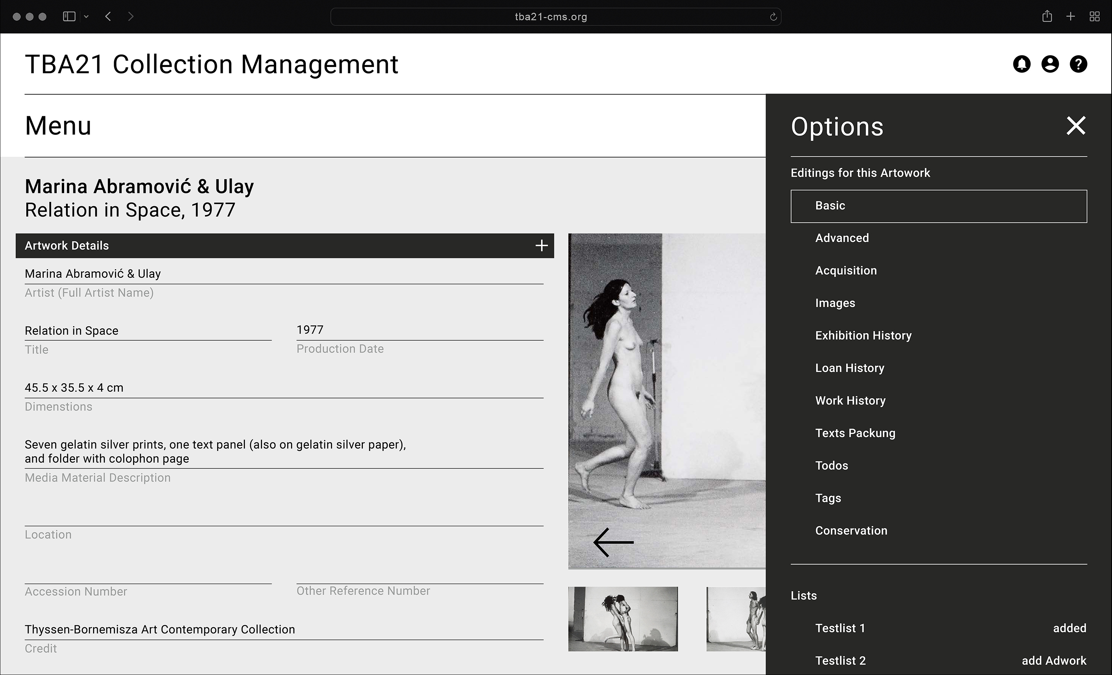Click the tba21-cms.org address bar

[x=556, y=17]
